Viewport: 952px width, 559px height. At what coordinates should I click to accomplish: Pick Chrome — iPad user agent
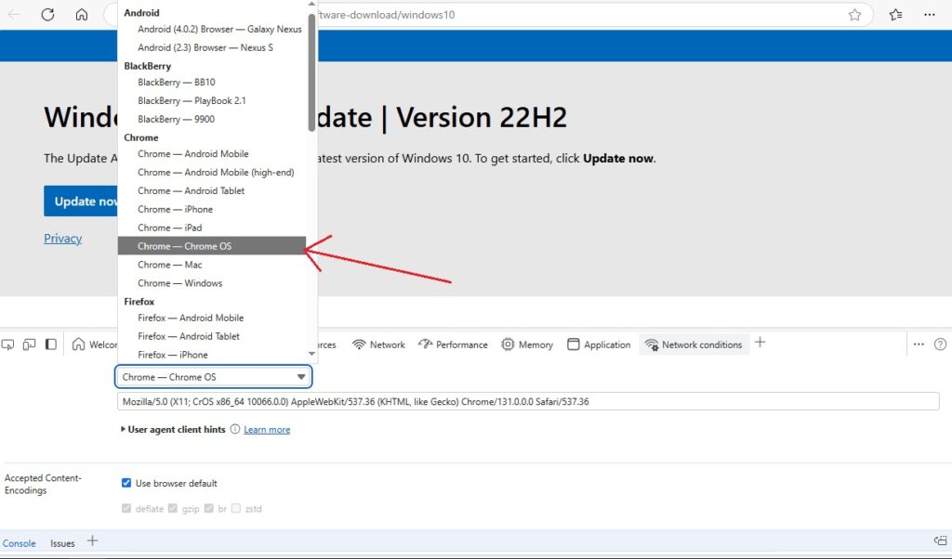212,228
